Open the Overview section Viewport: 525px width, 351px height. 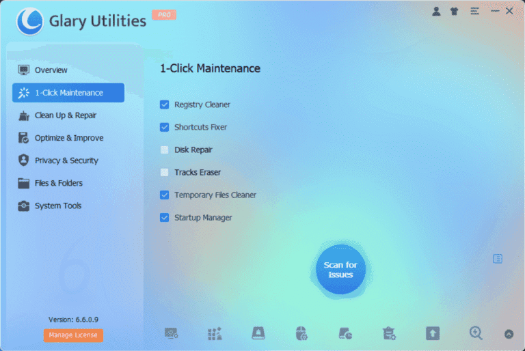(x=68, y=70)
